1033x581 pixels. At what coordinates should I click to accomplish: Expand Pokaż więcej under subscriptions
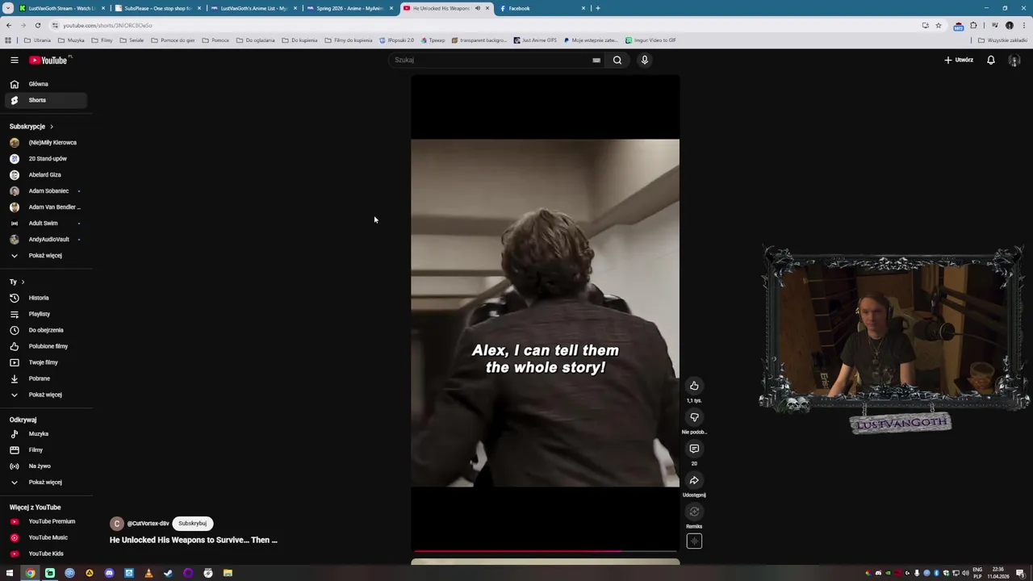click(47, 255)
